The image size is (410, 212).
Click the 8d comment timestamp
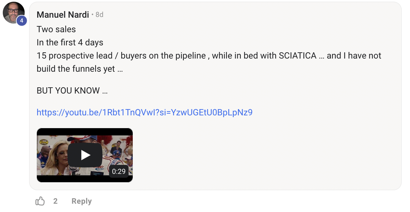coord(99,15)
